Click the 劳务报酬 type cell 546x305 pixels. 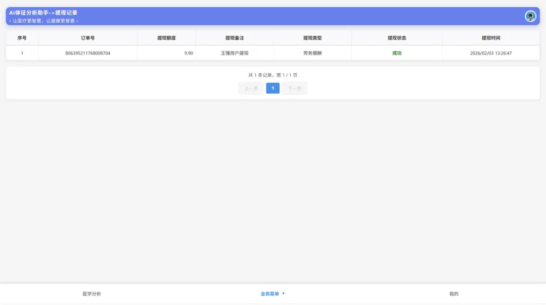point(312,53)
